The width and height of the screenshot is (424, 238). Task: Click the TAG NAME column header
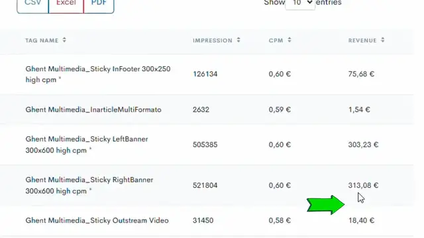click(42, 40)
